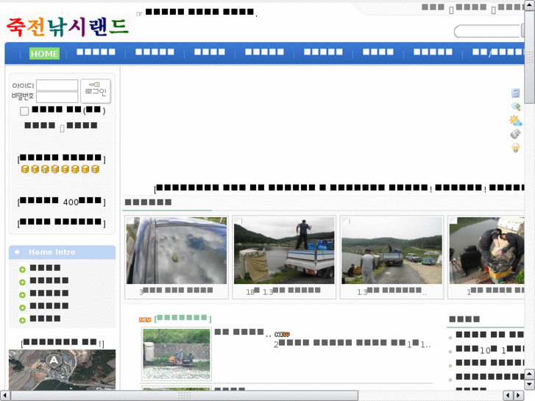The image size is (535, 401).
Task: Click the Home Intro section header
Action: (62, 252)
